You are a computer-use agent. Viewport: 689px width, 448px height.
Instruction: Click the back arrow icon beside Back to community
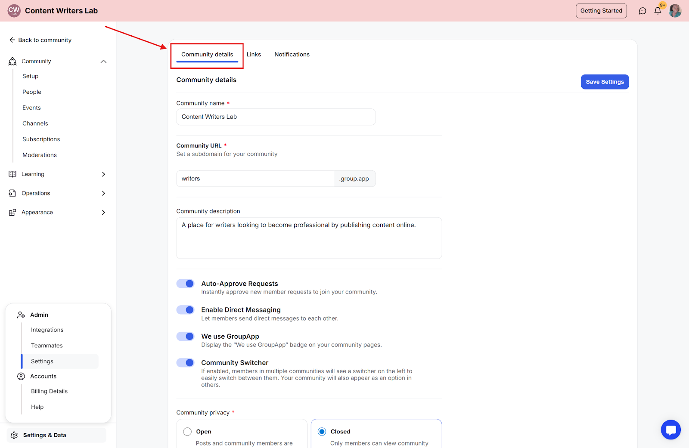pos(12,40)
